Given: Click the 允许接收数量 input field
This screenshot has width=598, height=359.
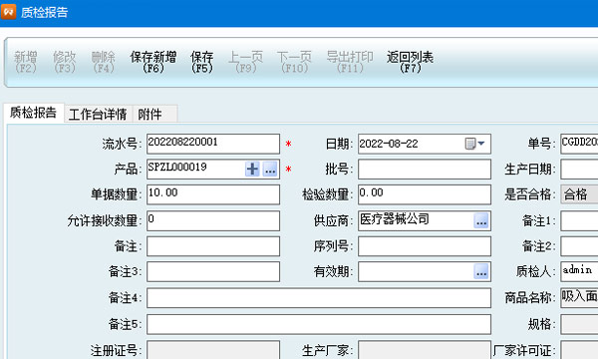Looking at the screenshot, I should pos(213,221).
